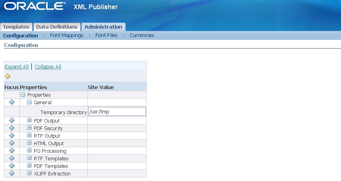
Task: Click the General row label
Action: (43, 103)
